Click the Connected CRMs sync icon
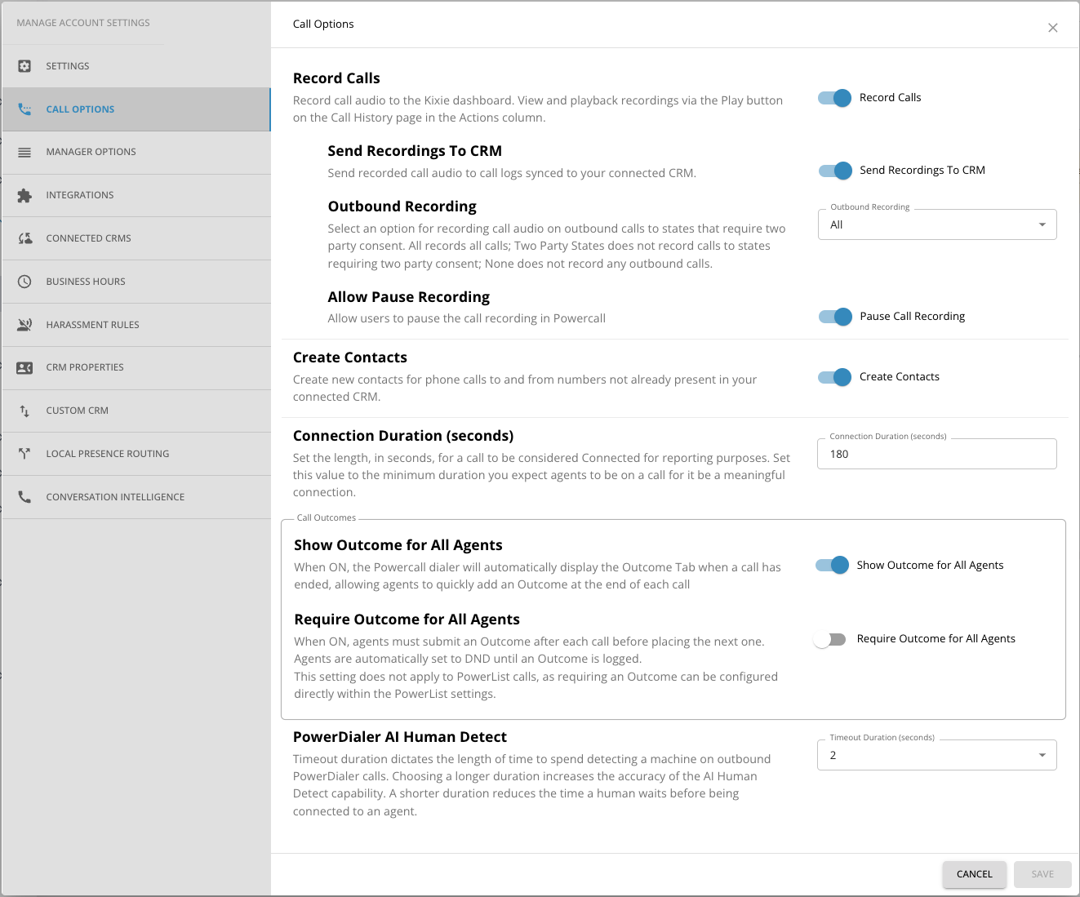This screenshot has height=897, width=1080. pyautogui.click(x=24, y=238)
